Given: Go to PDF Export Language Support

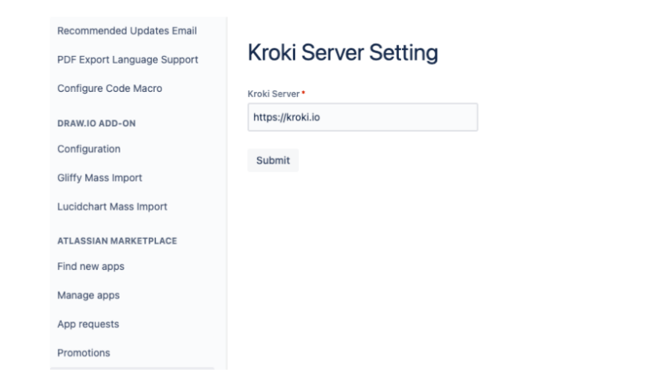Looking at the screenshot, I should [128, 60].
